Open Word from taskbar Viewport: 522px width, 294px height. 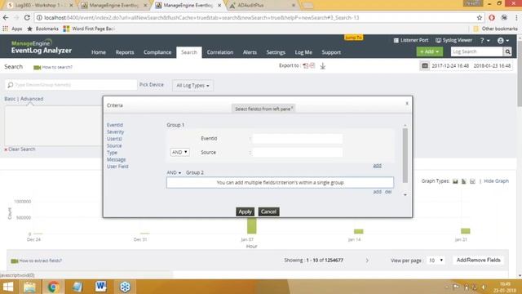click(101, 287)
